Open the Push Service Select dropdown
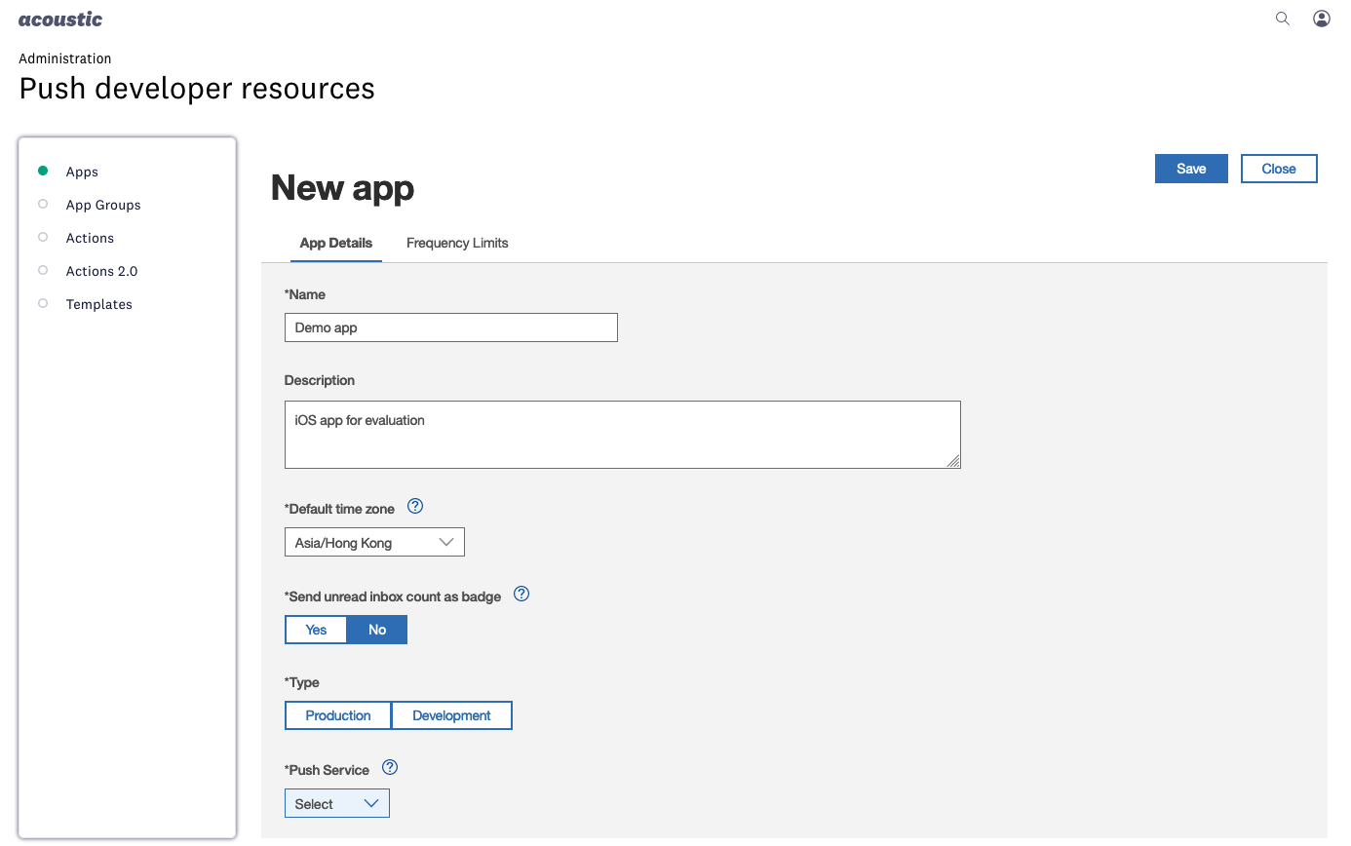1351x846 pixels. [x=337, y=803]
